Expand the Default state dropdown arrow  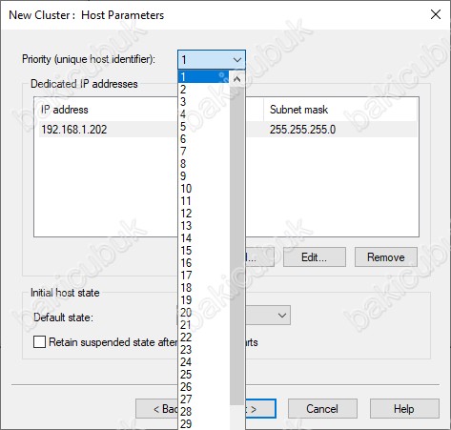click(282, 316)
